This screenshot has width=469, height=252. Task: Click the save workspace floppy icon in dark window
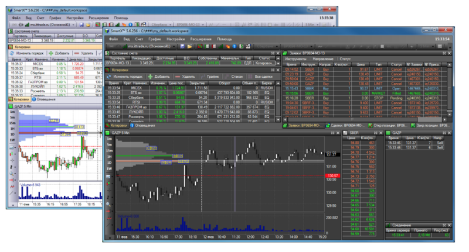[x=182, y=47]
